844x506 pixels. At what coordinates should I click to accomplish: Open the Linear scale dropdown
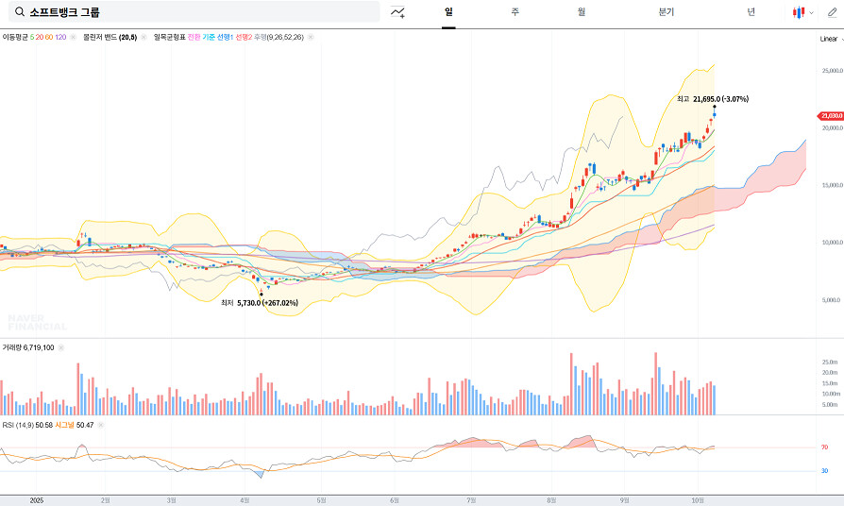point(830,39)
